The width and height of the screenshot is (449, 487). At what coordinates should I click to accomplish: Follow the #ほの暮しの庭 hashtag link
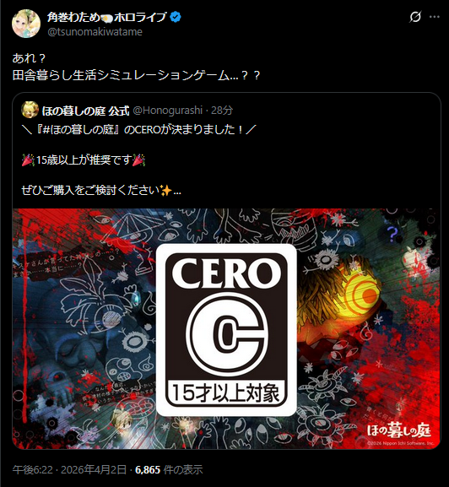pos(78,130)
